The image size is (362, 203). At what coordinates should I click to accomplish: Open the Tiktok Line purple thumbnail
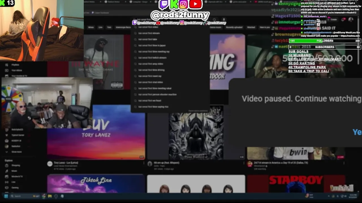96,184
